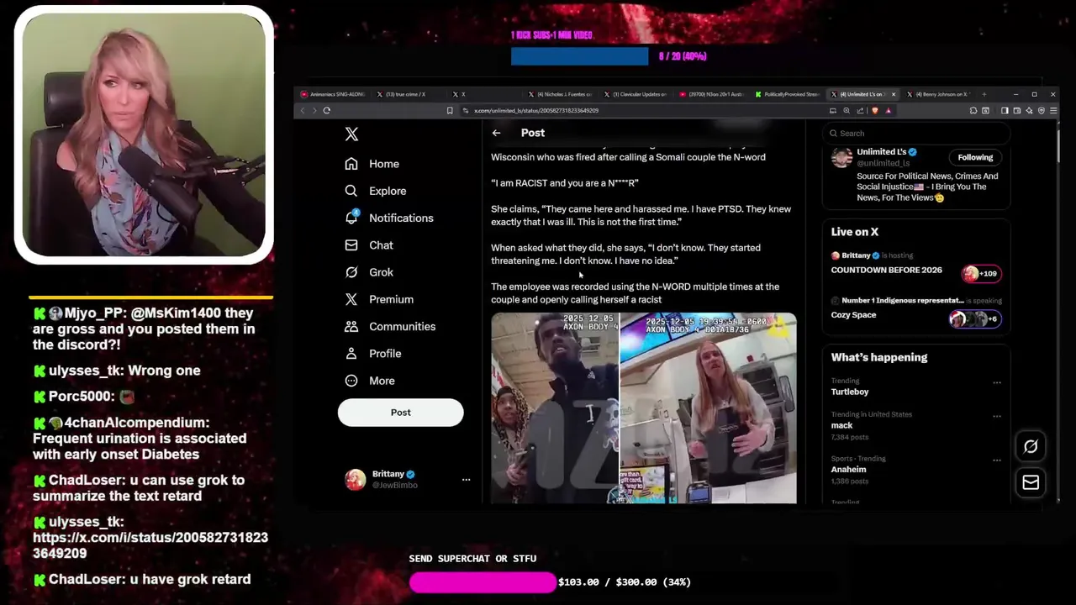Open account menu dots next to Brittany

[x=466, y=479]
